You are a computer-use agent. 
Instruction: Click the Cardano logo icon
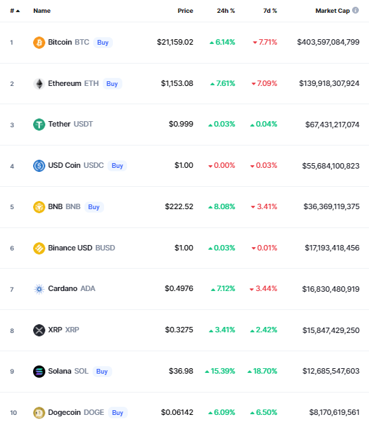coord(39,289)
